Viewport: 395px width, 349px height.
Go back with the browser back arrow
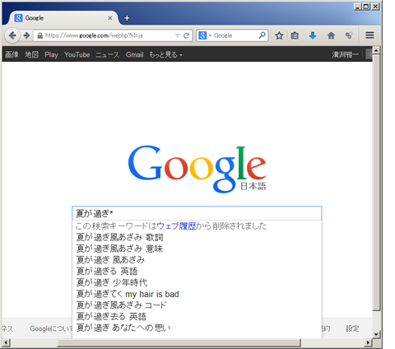click(12, 35)
